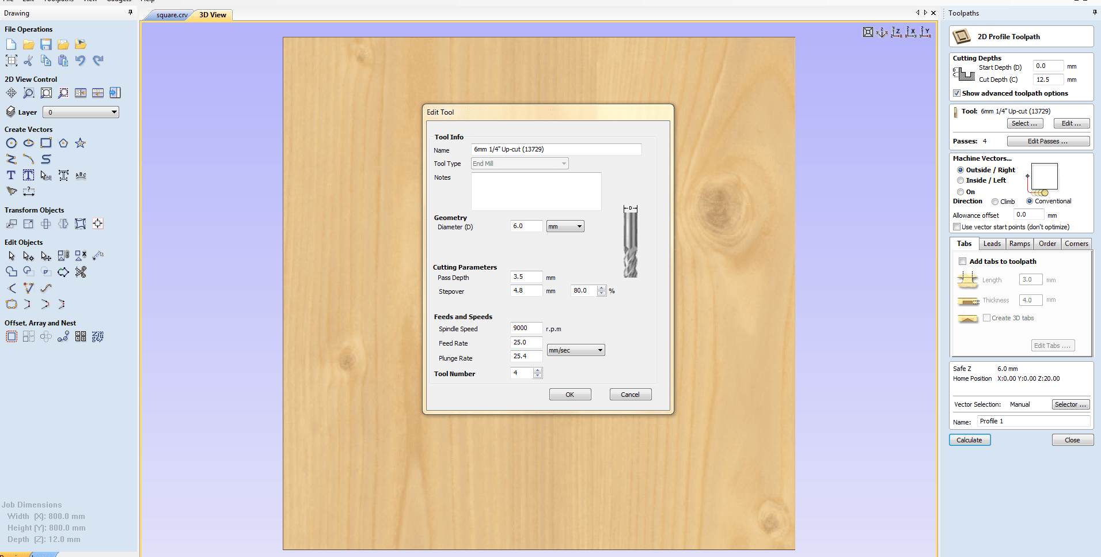This screenshot has width=1101, height=557.
Task: Check Add tabs to toolpath
Action: (962, 262)
